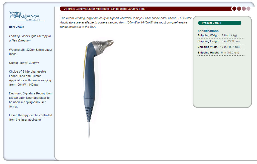
Task: Click the "Shipping Length : 9 in (22.9 cm)" row
Action: (221, 41)
